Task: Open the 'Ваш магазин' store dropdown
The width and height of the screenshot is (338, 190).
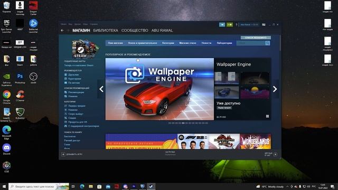Action: pos(116,43)
